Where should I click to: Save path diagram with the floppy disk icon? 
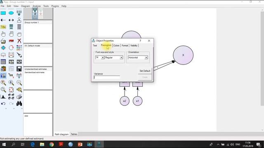pyautogui.click(x=19, y=69)
